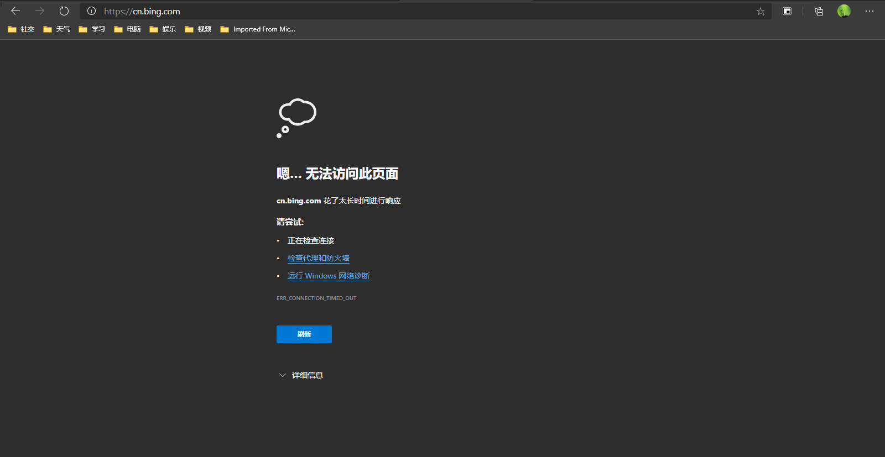Reload the page with the refresh icon
This screenshot has width=885, height=457.
tap(64, 11)
